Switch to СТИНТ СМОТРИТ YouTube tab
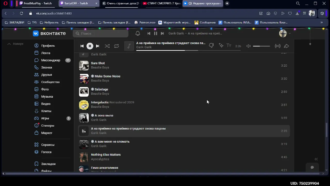This screenshot has width=330, height=186. [162, 3]
